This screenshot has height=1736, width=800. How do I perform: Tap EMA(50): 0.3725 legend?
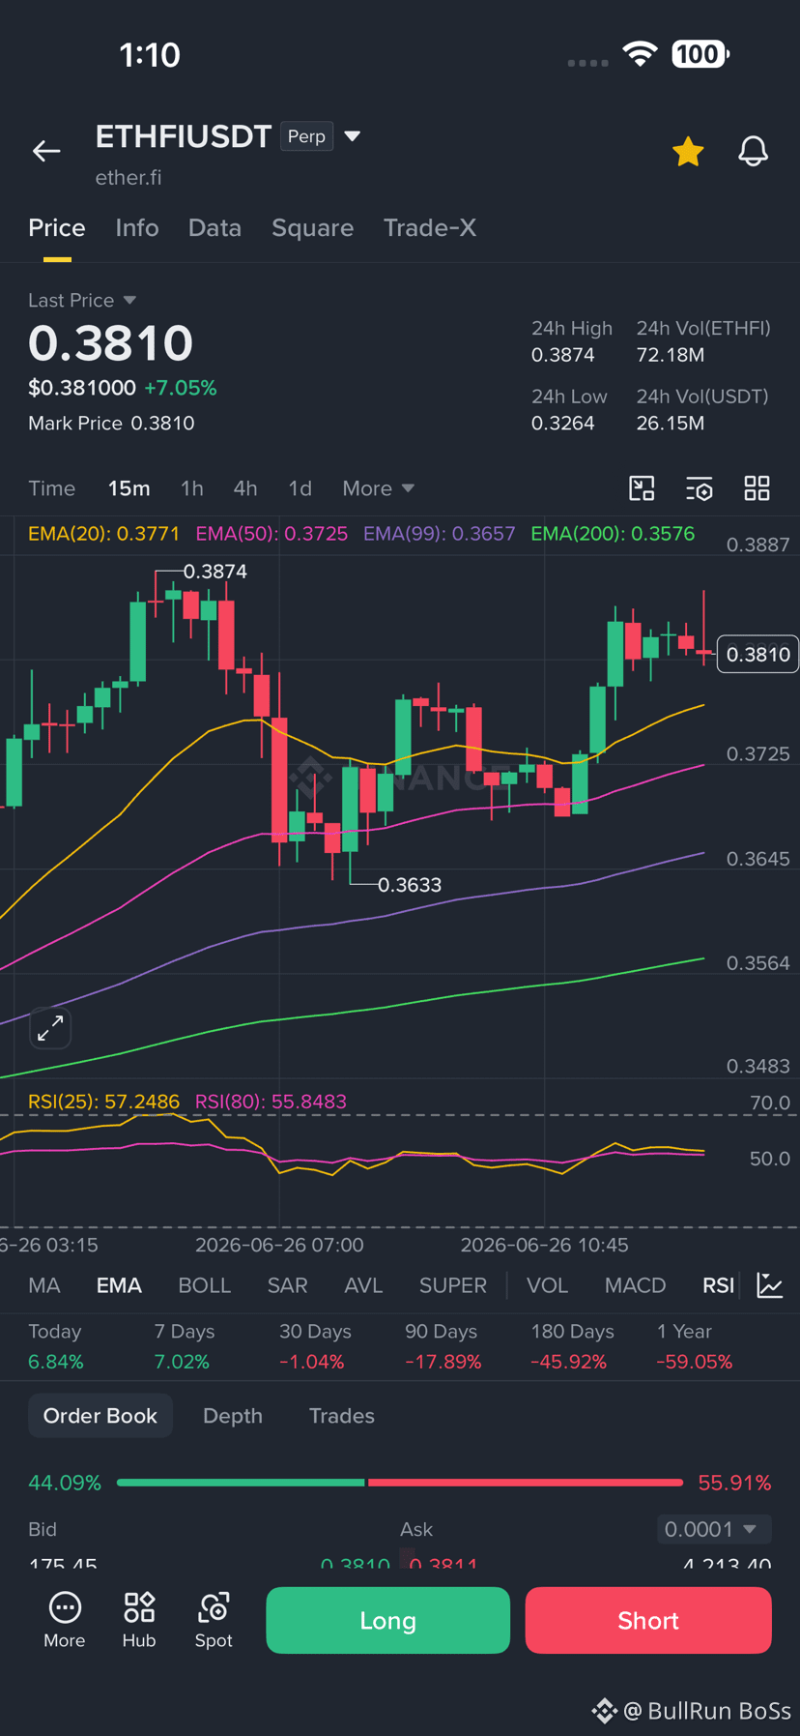coord(271,534)
